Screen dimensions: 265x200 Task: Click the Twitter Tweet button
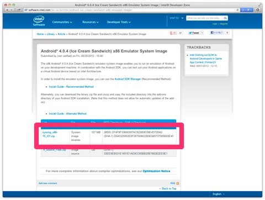pyautogui.click(x=194, y=33)
